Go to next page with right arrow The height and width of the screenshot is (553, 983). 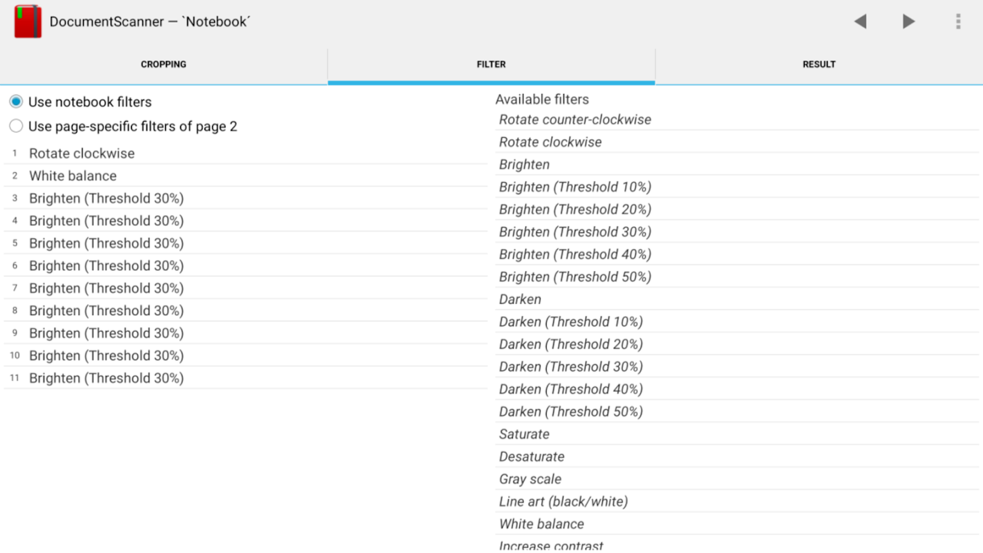[x=909, y=21]
